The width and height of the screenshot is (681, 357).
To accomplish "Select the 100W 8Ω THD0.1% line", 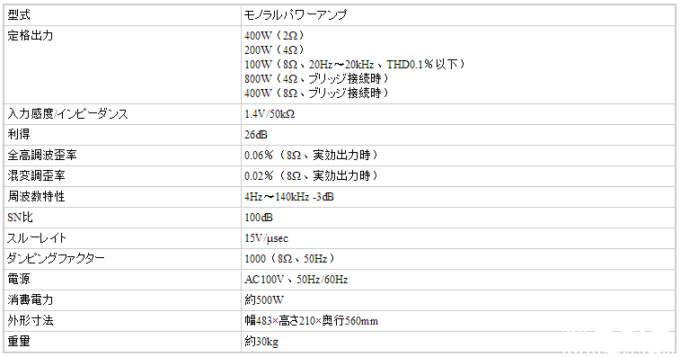I will (x=354, y=65).
